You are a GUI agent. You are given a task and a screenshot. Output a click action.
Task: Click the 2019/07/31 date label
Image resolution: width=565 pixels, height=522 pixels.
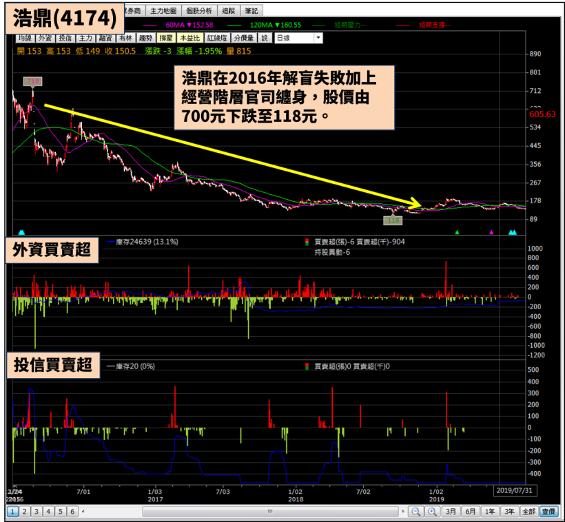tap(514, 490)
